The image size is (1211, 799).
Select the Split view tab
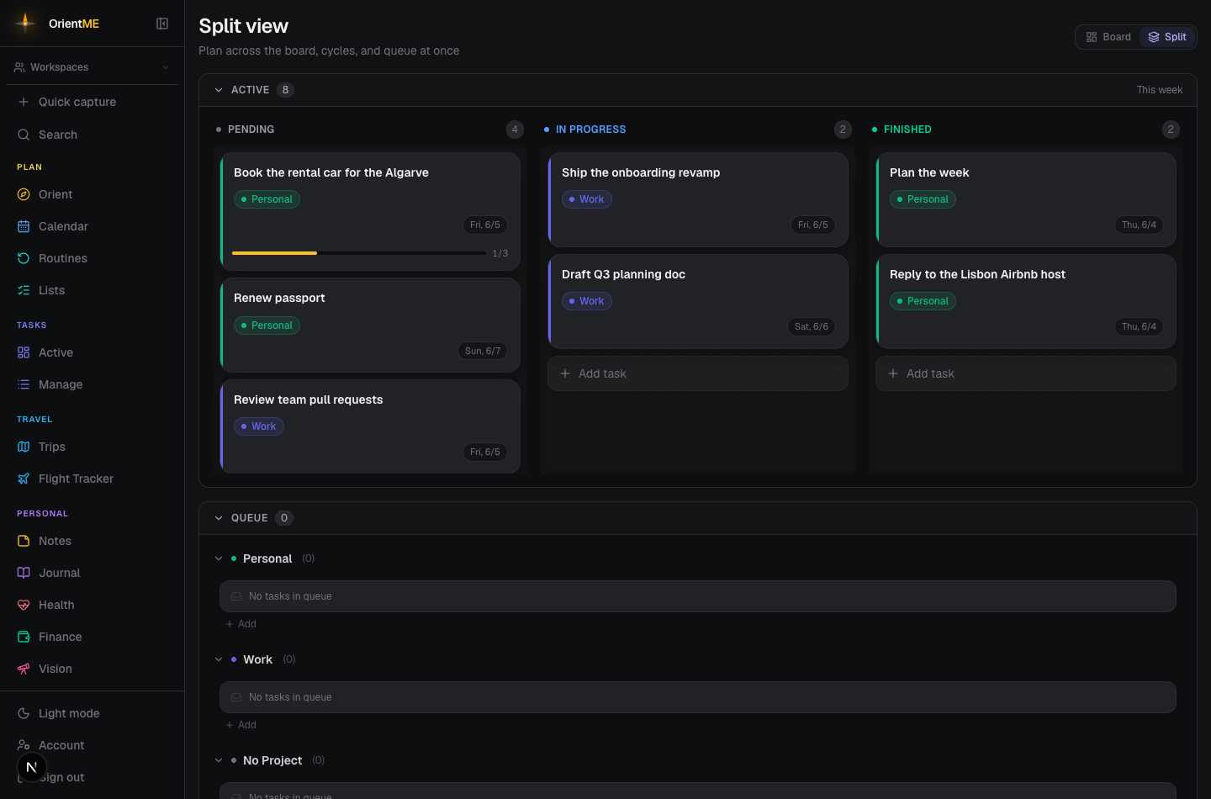[1167, 37]
